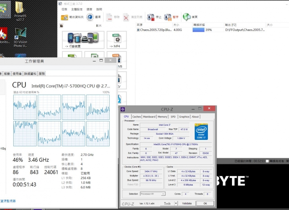Switch to CPU-Z Memory tab
Viewport: 289px width, 210px height.
[x=162, y=117]
